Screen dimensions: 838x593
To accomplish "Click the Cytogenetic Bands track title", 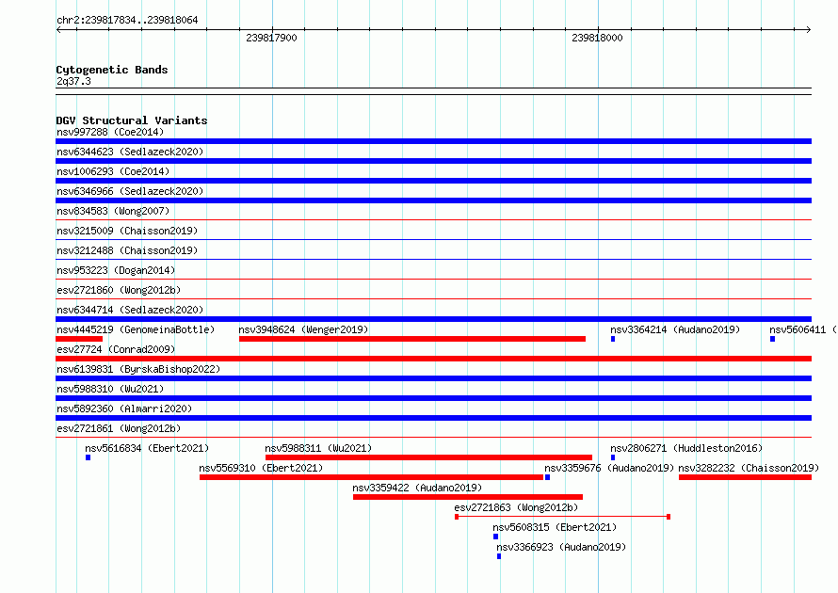I will [112, 70].
